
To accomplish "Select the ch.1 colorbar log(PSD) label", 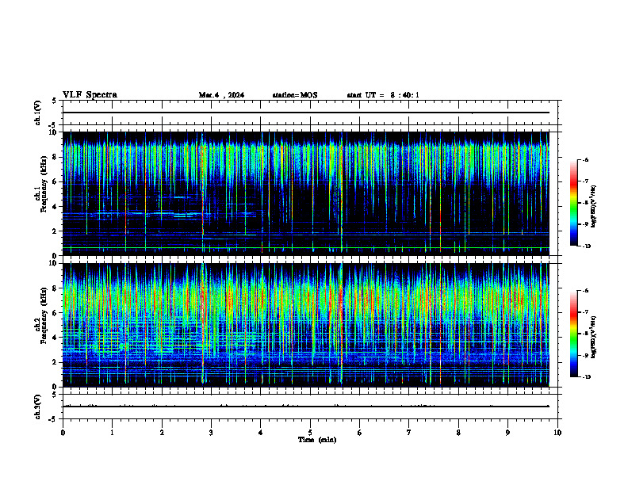I will [x=594, y=207].
